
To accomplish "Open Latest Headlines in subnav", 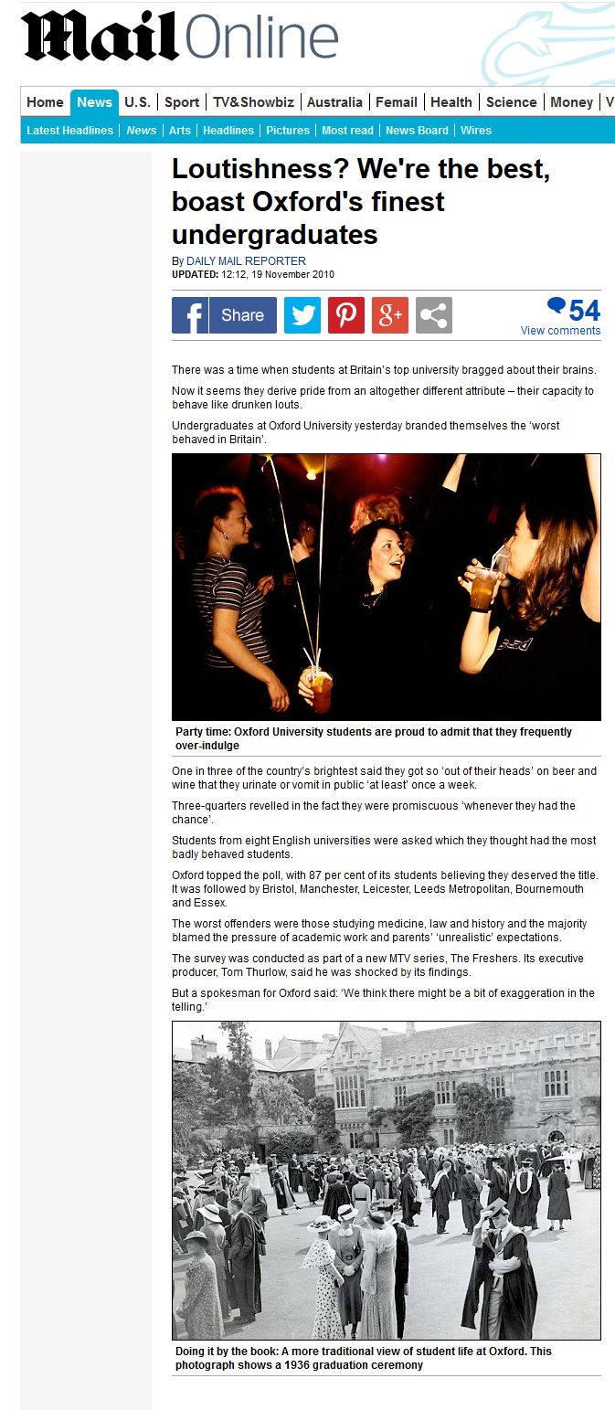I will (x=70, y=131).
